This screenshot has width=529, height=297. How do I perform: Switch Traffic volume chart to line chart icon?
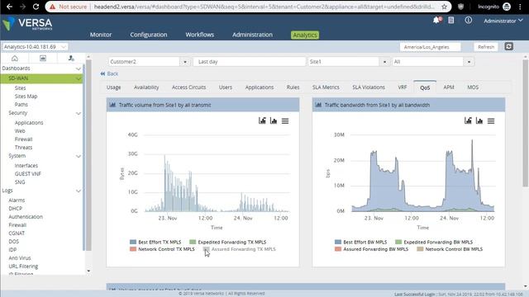[262, 120]
